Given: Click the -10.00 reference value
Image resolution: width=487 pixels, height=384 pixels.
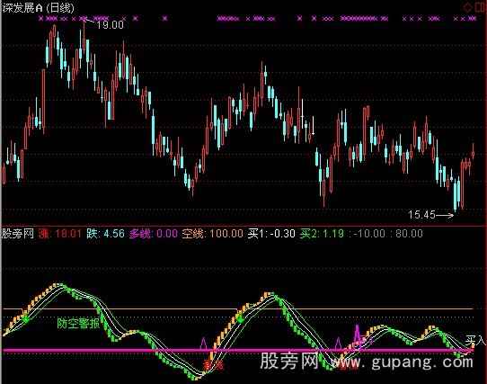Looking at the screenshot, I should tap(369, 234).
